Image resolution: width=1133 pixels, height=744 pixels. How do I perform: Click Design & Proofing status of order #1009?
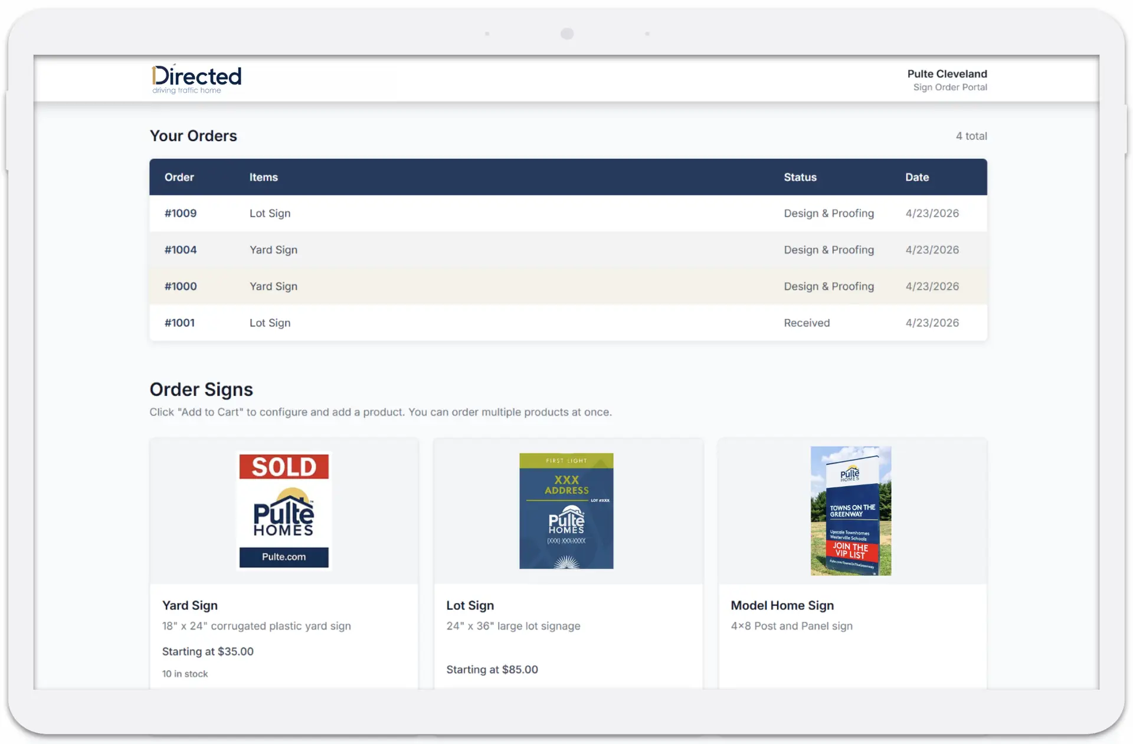coord(829,214)
